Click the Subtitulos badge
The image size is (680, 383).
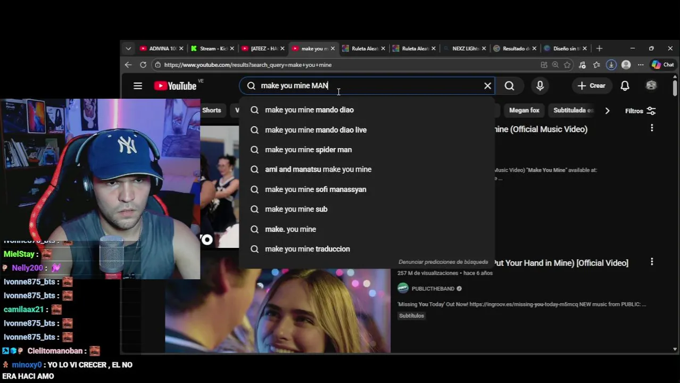coord(411,316)
